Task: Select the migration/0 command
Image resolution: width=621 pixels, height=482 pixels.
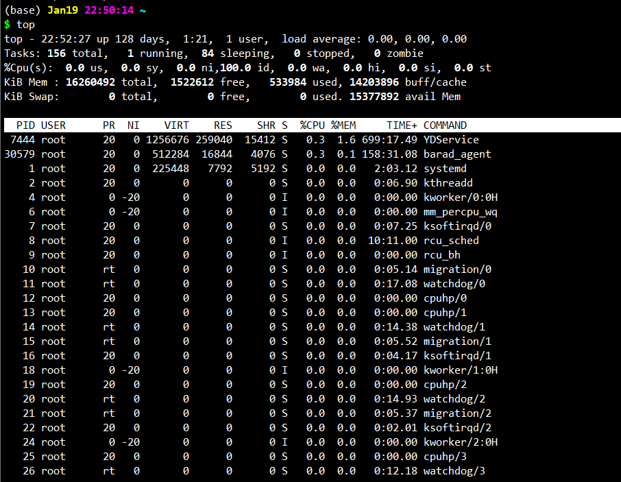Action: [457, 269]
